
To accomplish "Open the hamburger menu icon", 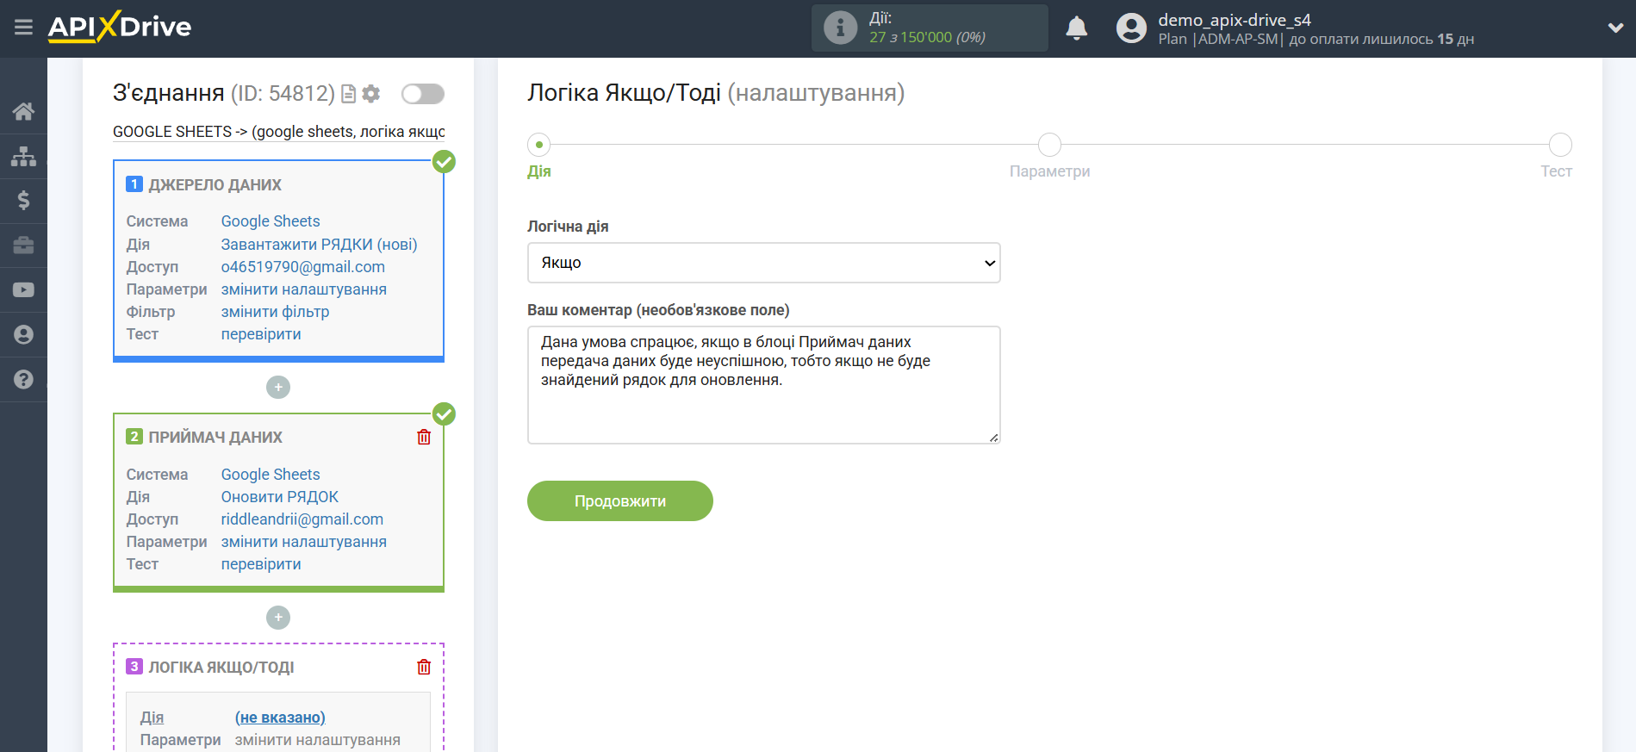I will [x=23, y=28].
